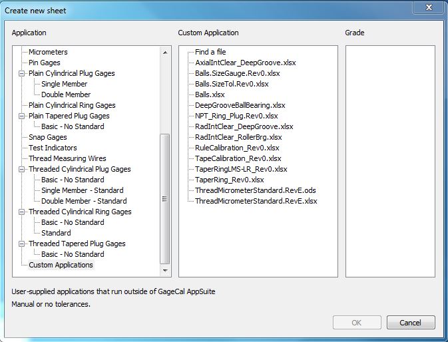Click the Cancel button

(x=411, y=323)
